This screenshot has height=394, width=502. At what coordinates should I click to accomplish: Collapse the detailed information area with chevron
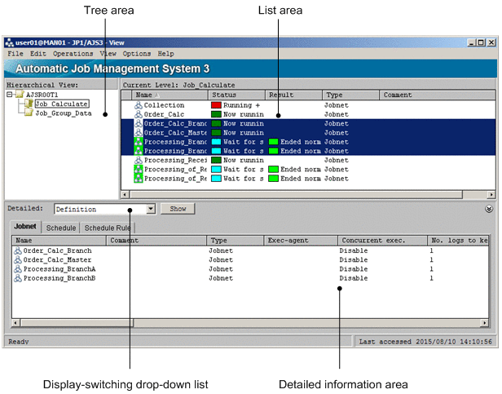point(487,209)
